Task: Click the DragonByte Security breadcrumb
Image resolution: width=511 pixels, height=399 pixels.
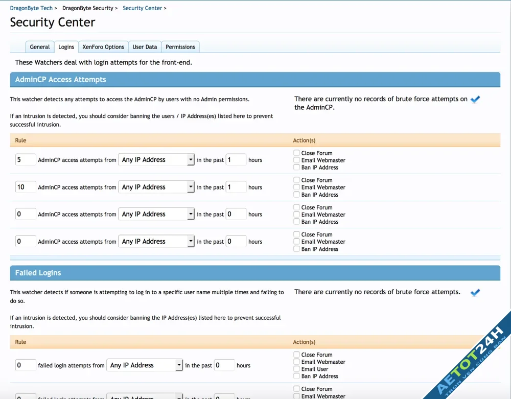Action: tap(87, 8)
